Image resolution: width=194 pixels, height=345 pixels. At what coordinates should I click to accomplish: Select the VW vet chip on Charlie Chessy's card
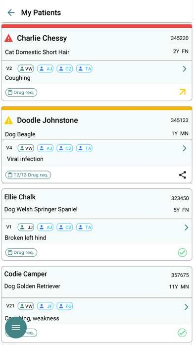(26, 69)
